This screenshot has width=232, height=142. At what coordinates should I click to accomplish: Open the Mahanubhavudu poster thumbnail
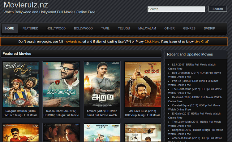point(61,84)
